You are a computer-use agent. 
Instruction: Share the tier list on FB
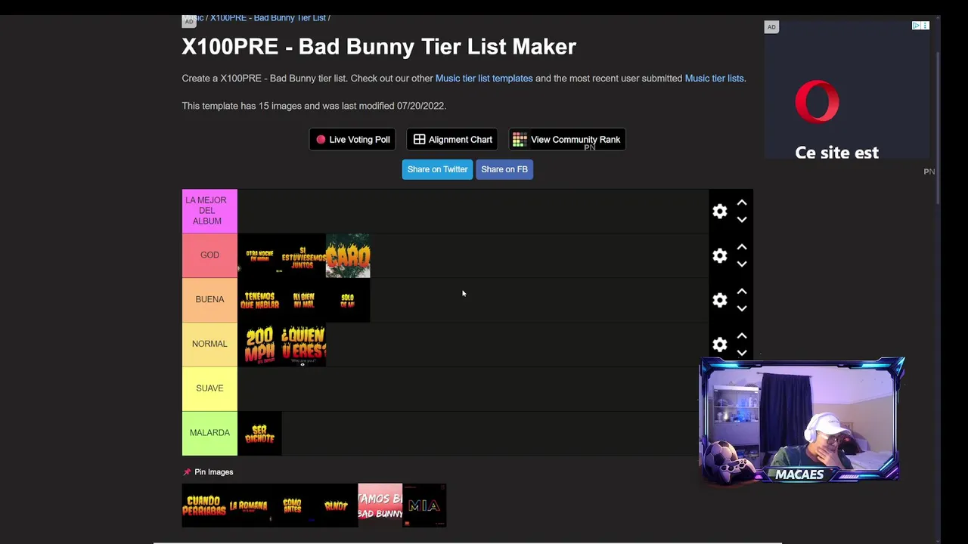(504, 169)
